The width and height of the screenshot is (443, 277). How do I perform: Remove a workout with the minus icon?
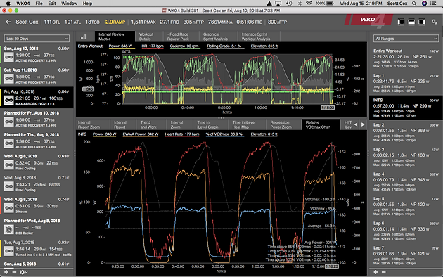14,272
